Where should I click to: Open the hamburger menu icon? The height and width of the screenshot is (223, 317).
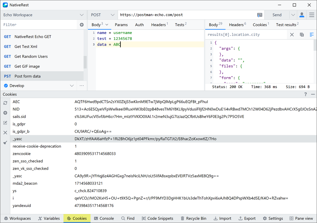(x=312, y=15)
